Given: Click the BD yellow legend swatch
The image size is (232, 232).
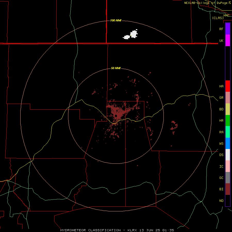Looking at the screenshot, I should pos(228,109).
